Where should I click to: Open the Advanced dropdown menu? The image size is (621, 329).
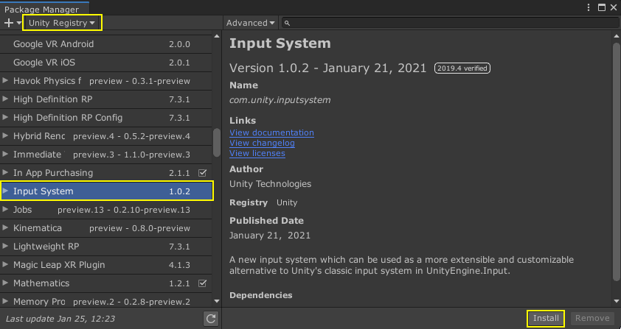click(250, 23)
